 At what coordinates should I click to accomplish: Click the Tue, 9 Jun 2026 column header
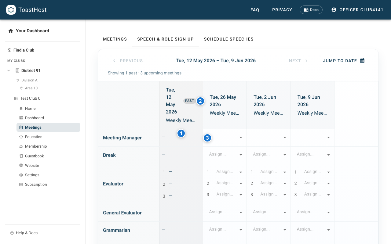(x=312, y=105)
